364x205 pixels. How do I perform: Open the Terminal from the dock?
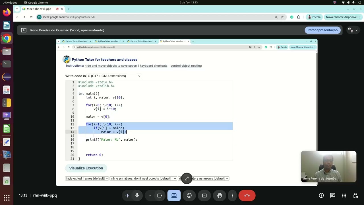[7, 63]
